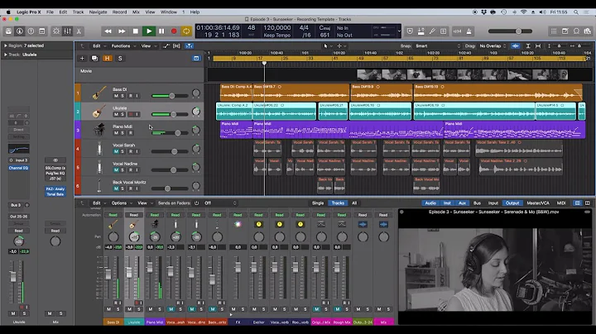Viewport: 596px width, 334px height.
Task: Open the Editors scissors button
Action: (x=79, y=31)
